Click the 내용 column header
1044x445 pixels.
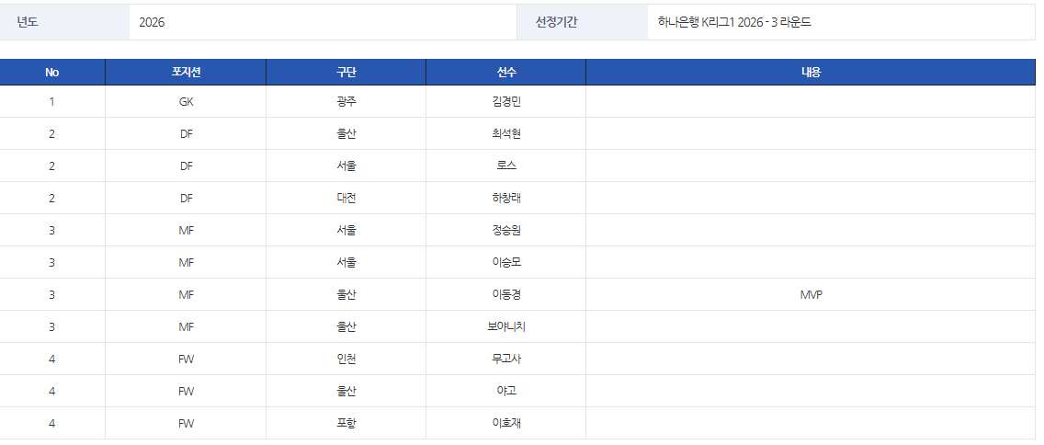click(811, 73)
